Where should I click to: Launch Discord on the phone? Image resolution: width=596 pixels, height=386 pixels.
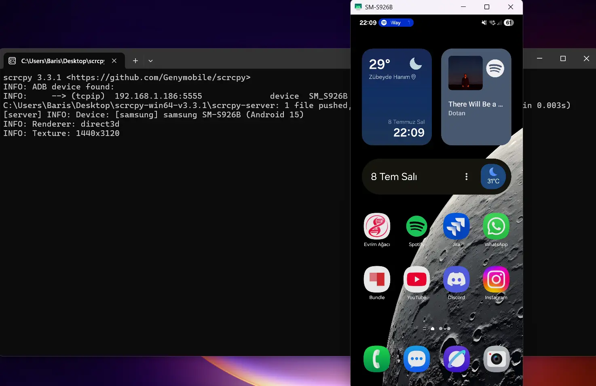click(457, 279)
